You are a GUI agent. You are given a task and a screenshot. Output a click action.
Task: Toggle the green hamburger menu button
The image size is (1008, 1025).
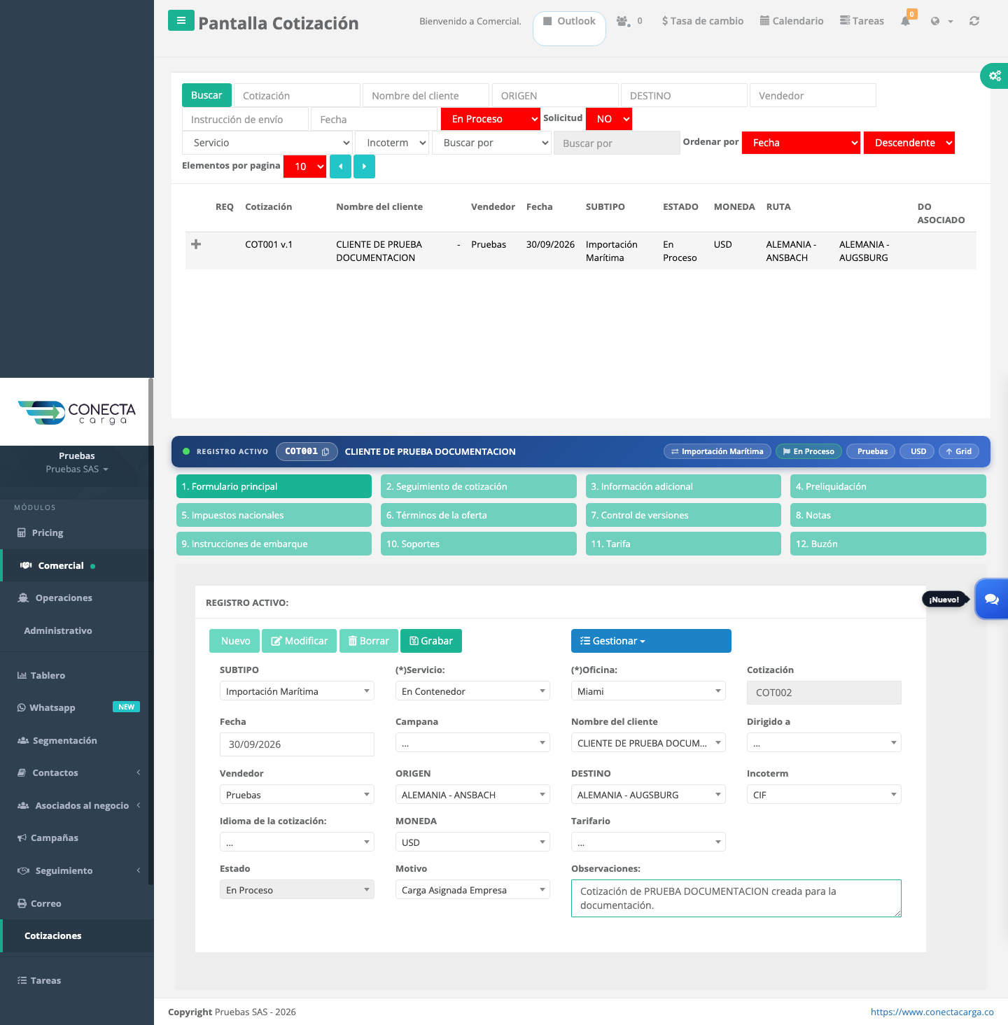[181, 20]
